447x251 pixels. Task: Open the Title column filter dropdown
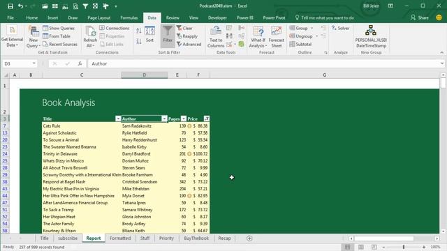coord(118,119)
